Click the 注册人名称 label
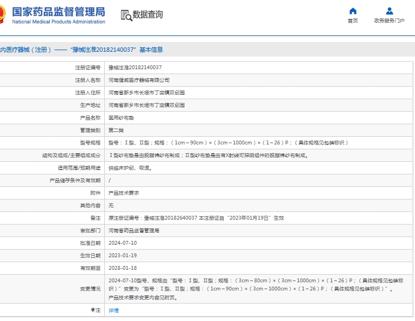This screenshot has height=321, width=415. coord(87,80)
